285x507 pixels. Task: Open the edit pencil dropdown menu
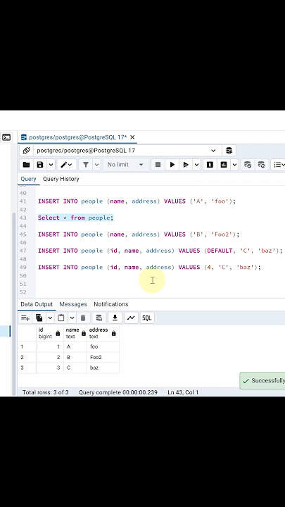tap(67, 165)
